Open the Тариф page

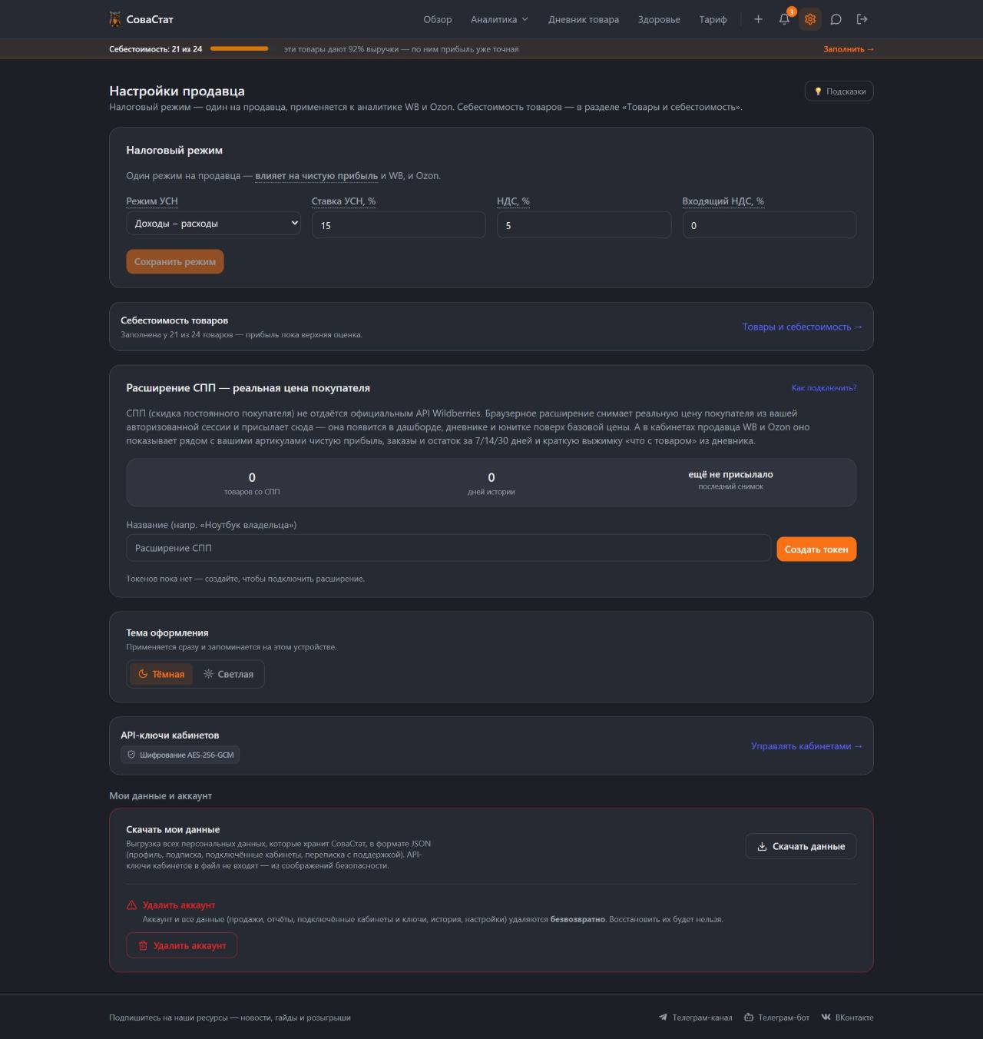point(713,19)
